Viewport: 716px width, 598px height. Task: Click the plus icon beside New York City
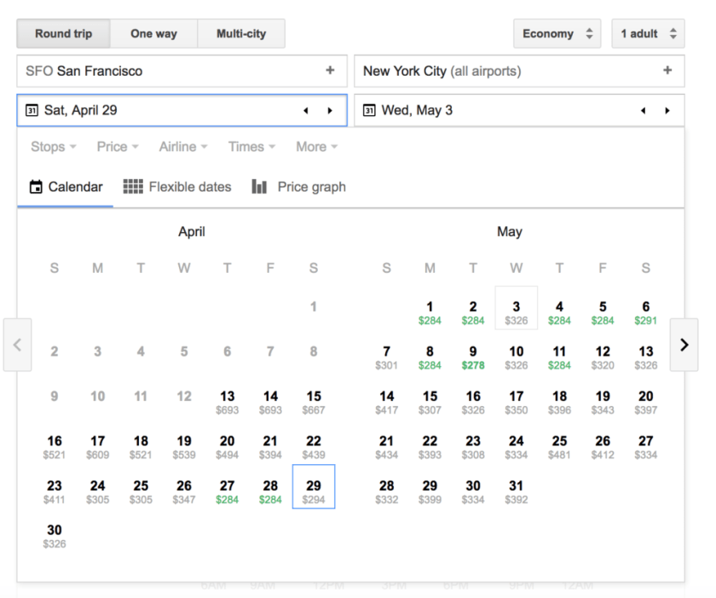tap(667, 71)
